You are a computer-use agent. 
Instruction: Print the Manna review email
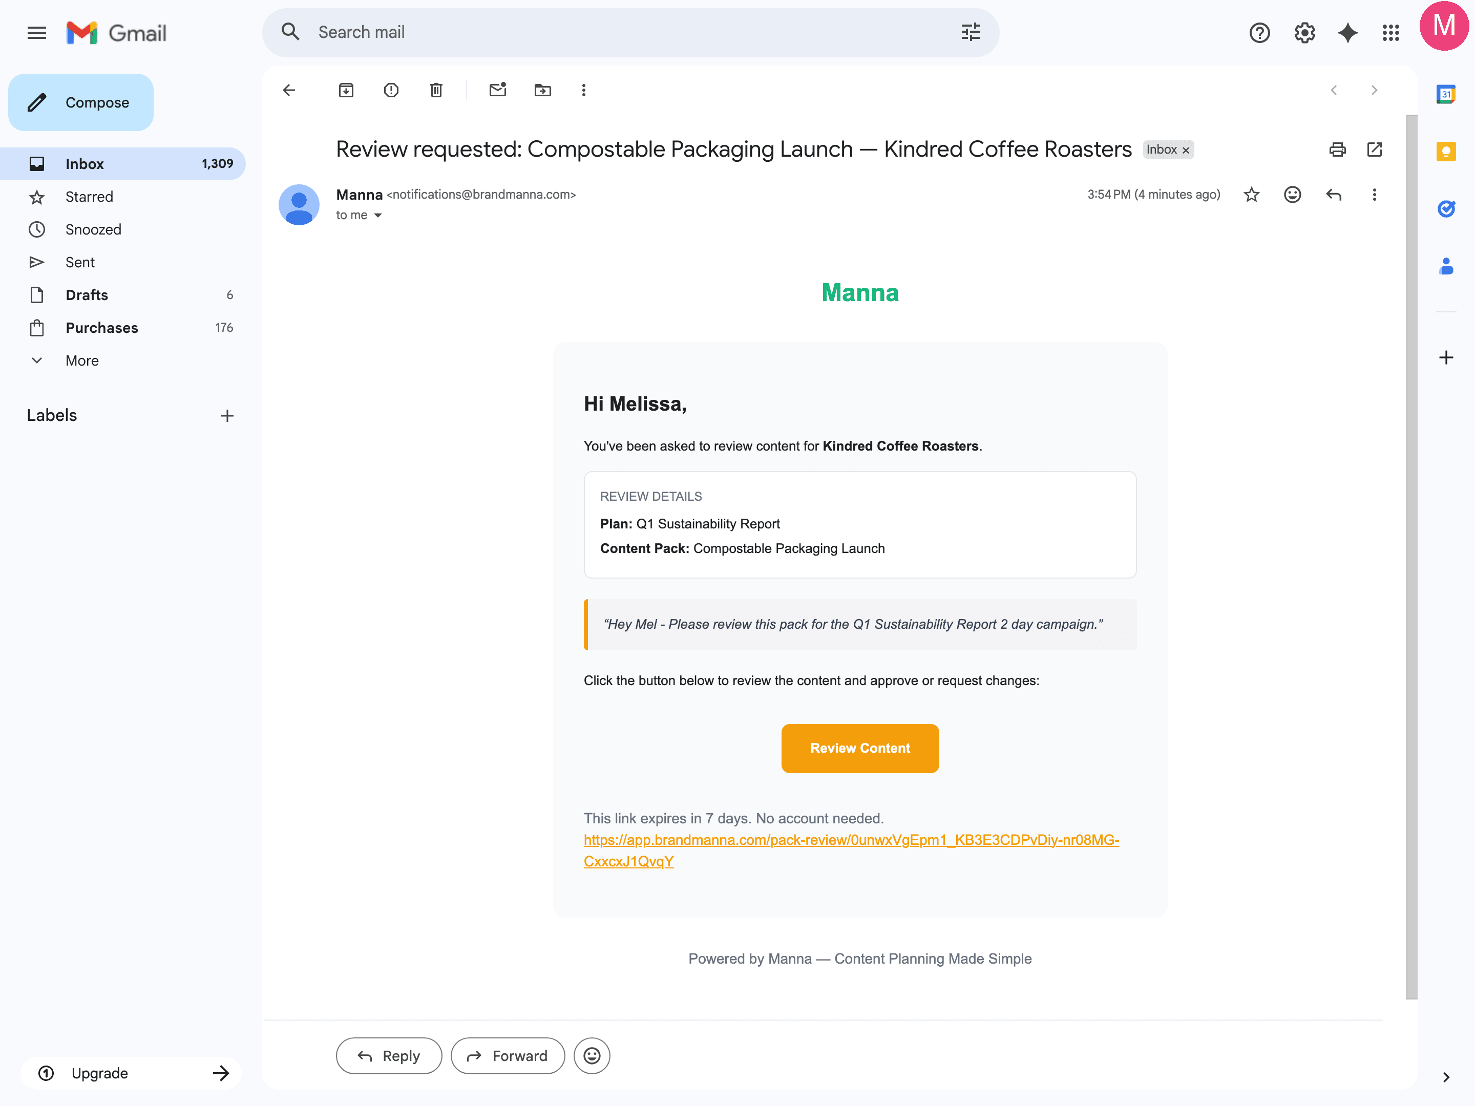click(1338, 150)
